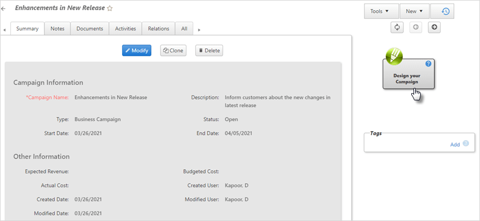Click the Expected Revenue label

(x=47, y=171)
